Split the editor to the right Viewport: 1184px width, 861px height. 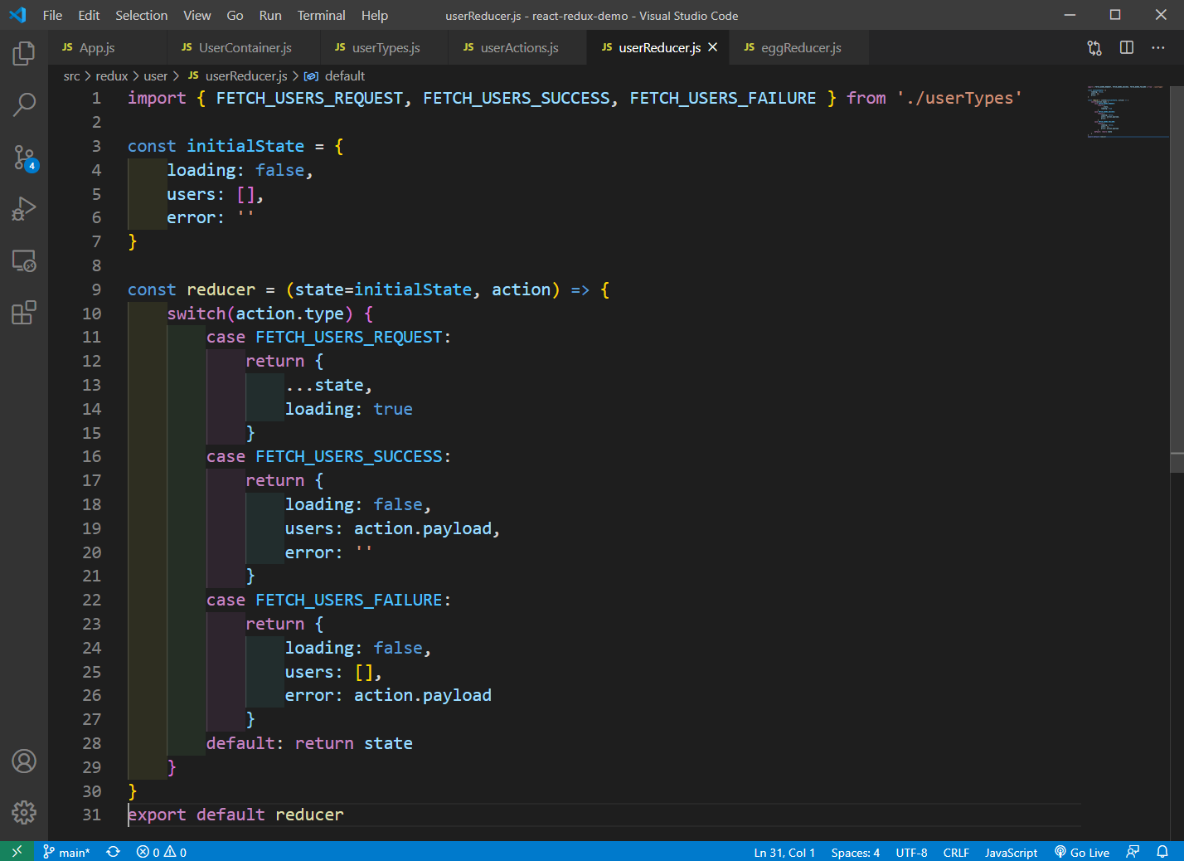pos(1127,48)
